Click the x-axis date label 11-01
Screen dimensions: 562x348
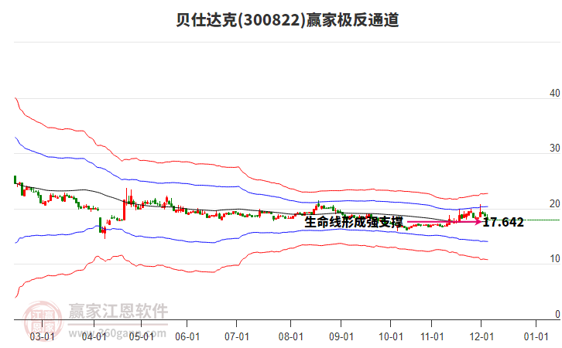pos(432,337)
